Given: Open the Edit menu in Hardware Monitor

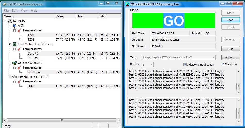Looking at the screenshot, I should (15, 11).
